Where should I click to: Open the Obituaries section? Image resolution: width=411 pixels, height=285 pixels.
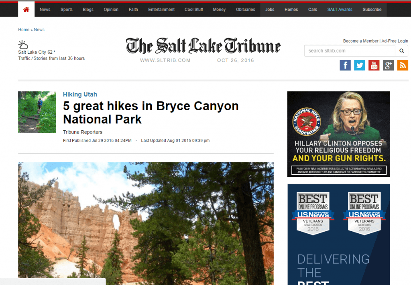click(246, 10)
